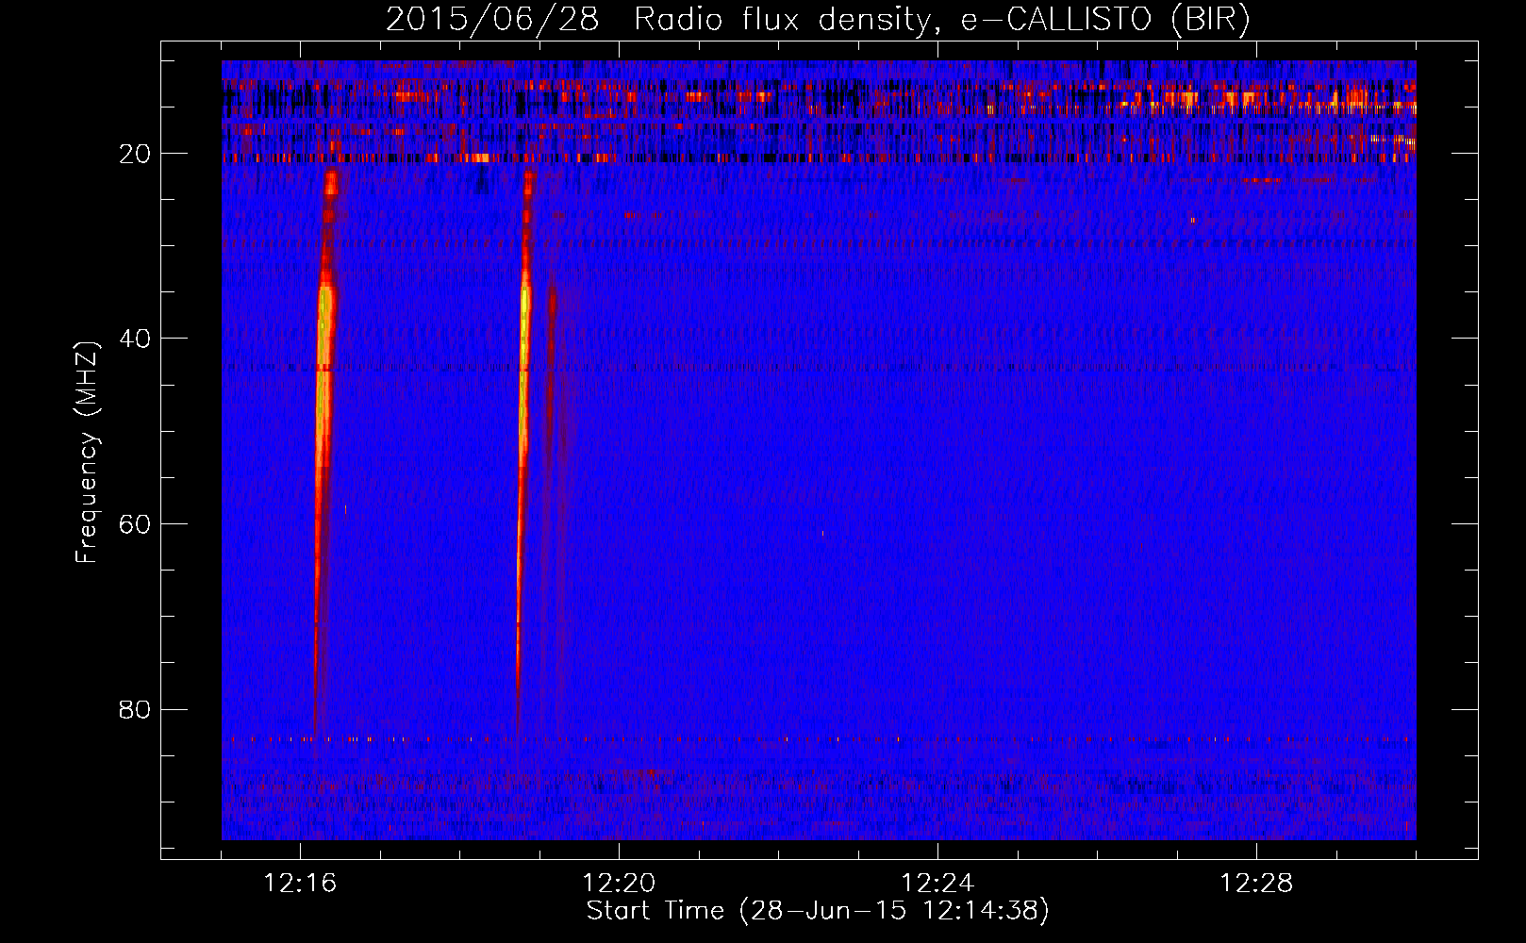Click the 12:20 time tick label

pyautogui.click(x=619, y=884)
